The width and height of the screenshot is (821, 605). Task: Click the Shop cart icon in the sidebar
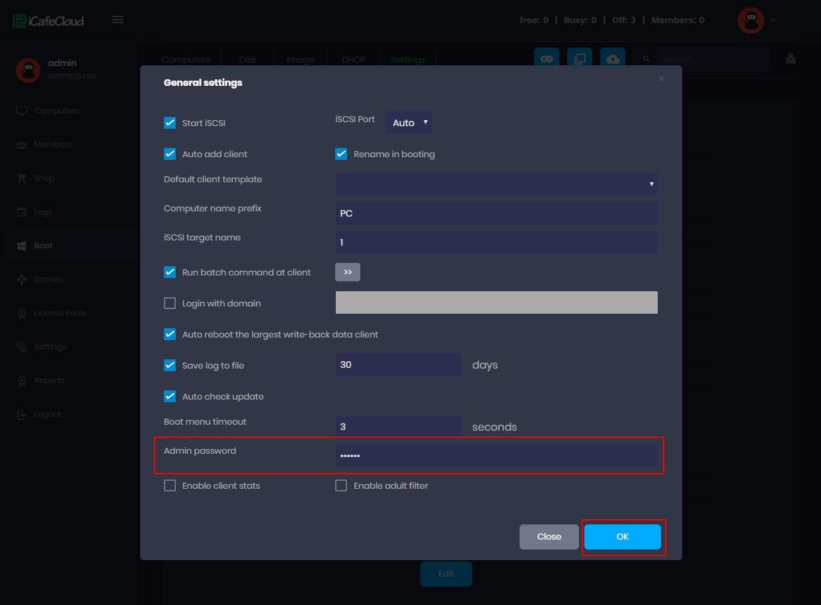coord(22,178)
